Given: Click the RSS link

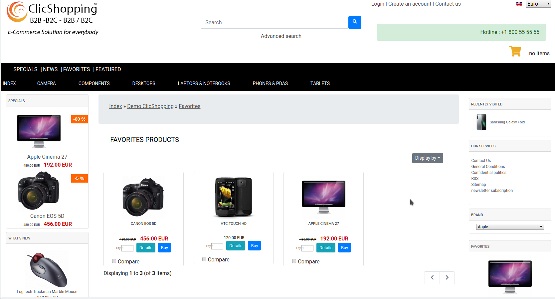Looking at the screenshot, I should point(475,179).
